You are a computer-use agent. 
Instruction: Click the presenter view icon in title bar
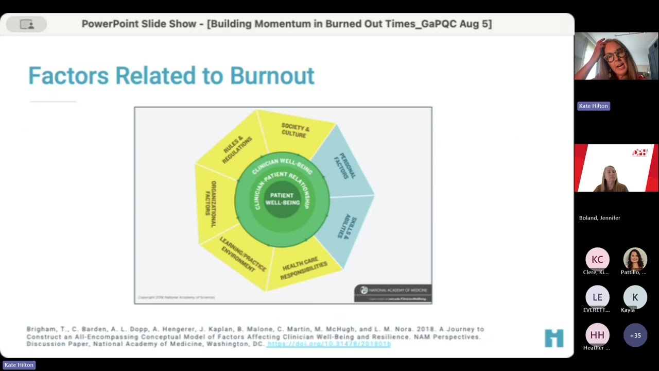click(x=26, y=24)
